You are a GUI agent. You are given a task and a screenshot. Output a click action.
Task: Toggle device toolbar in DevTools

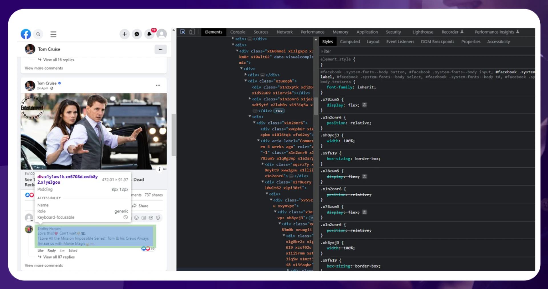tap(192, 32)
